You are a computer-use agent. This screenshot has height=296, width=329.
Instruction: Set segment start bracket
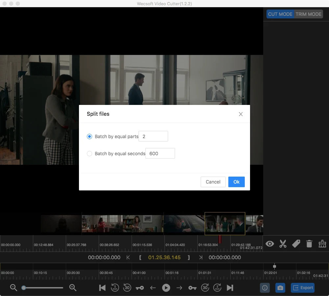[140, 258]
